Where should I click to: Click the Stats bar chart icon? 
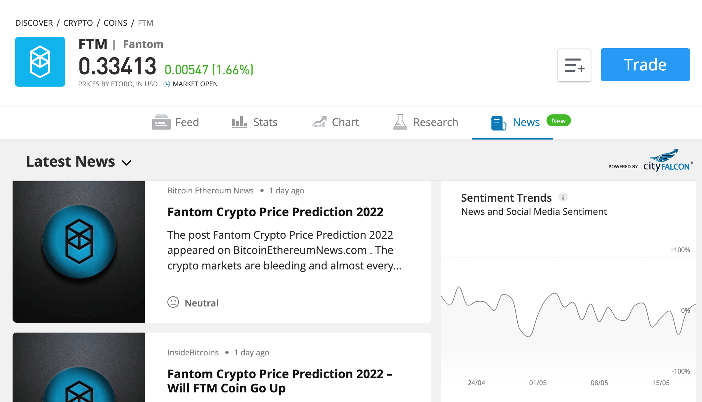pos(239,122)
